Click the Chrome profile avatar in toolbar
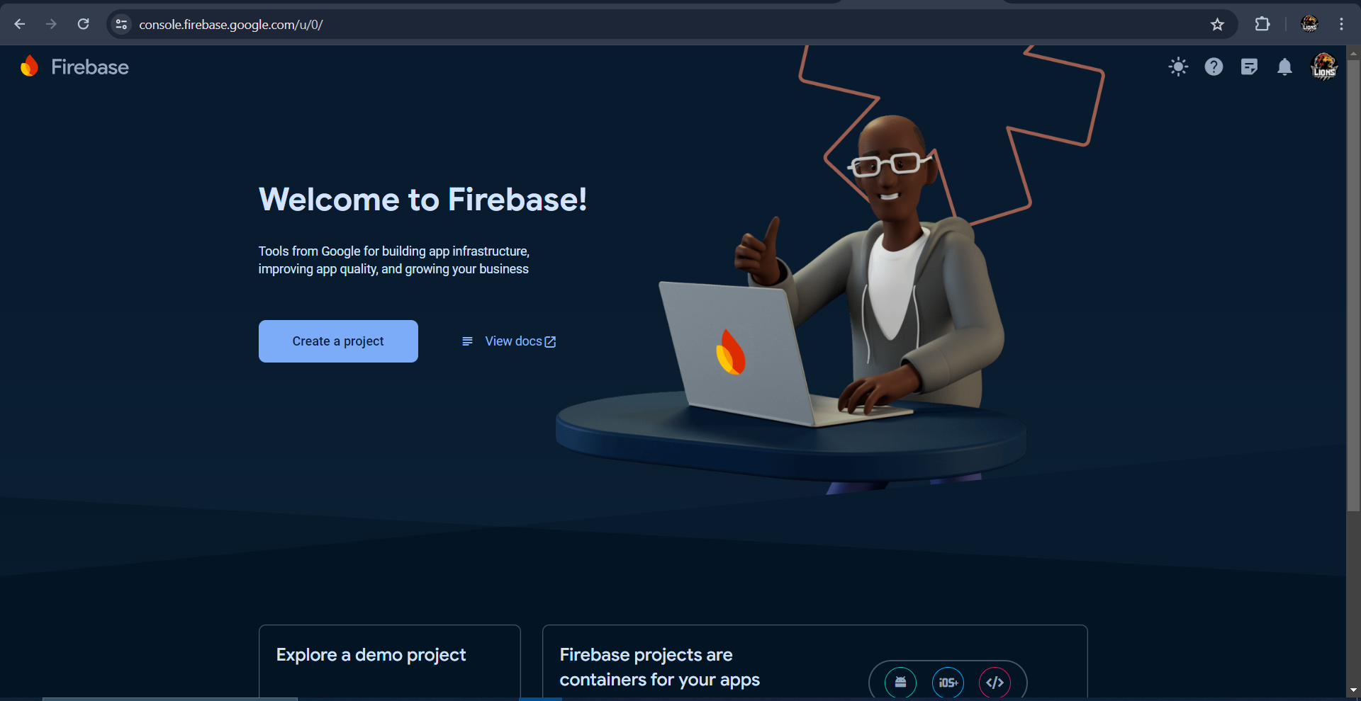The image size is (1361, 701). pyautogui.click(x=1309, y=24)
